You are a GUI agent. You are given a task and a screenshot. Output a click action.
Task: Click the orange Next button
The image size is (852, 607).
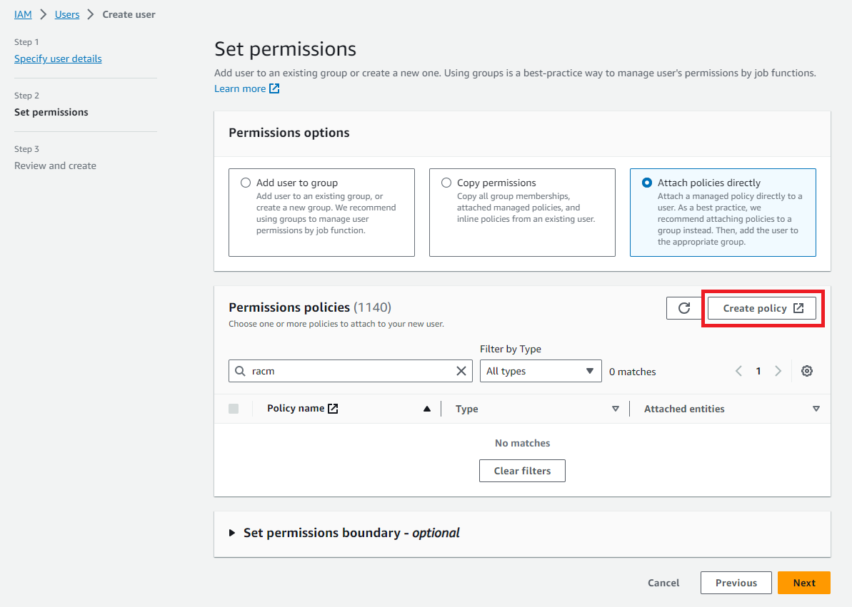pos(804,583)
